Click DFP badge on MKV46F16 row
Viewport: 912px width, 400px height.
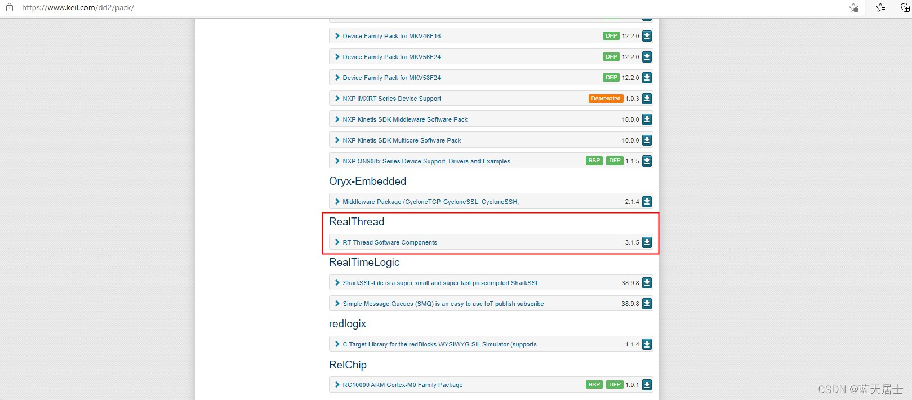tap(611, 36)
